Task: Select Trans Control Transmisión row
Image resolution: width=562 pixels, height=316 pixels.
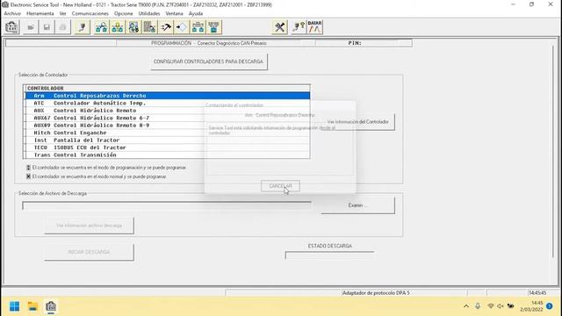Action: (168, 154)
